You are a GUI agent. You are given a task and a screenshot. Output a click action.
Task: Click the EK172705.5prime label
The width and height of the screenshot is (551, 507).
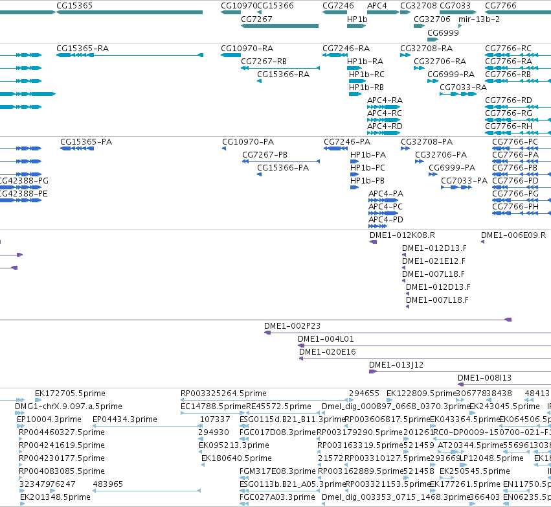[70, 394]
